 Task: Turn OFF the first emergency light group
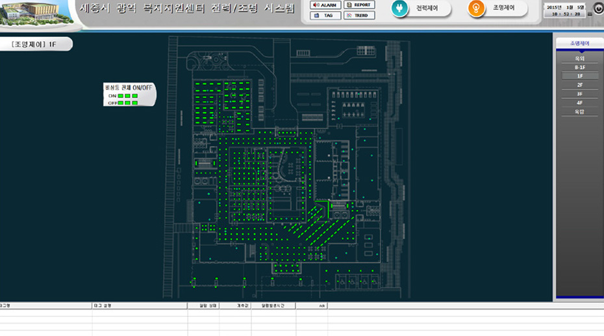(x=120, y=103)
